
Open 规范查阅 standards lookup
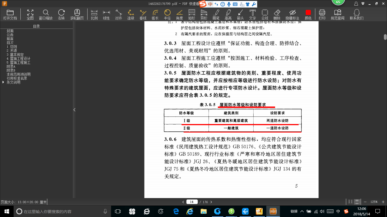pos(337,14)
